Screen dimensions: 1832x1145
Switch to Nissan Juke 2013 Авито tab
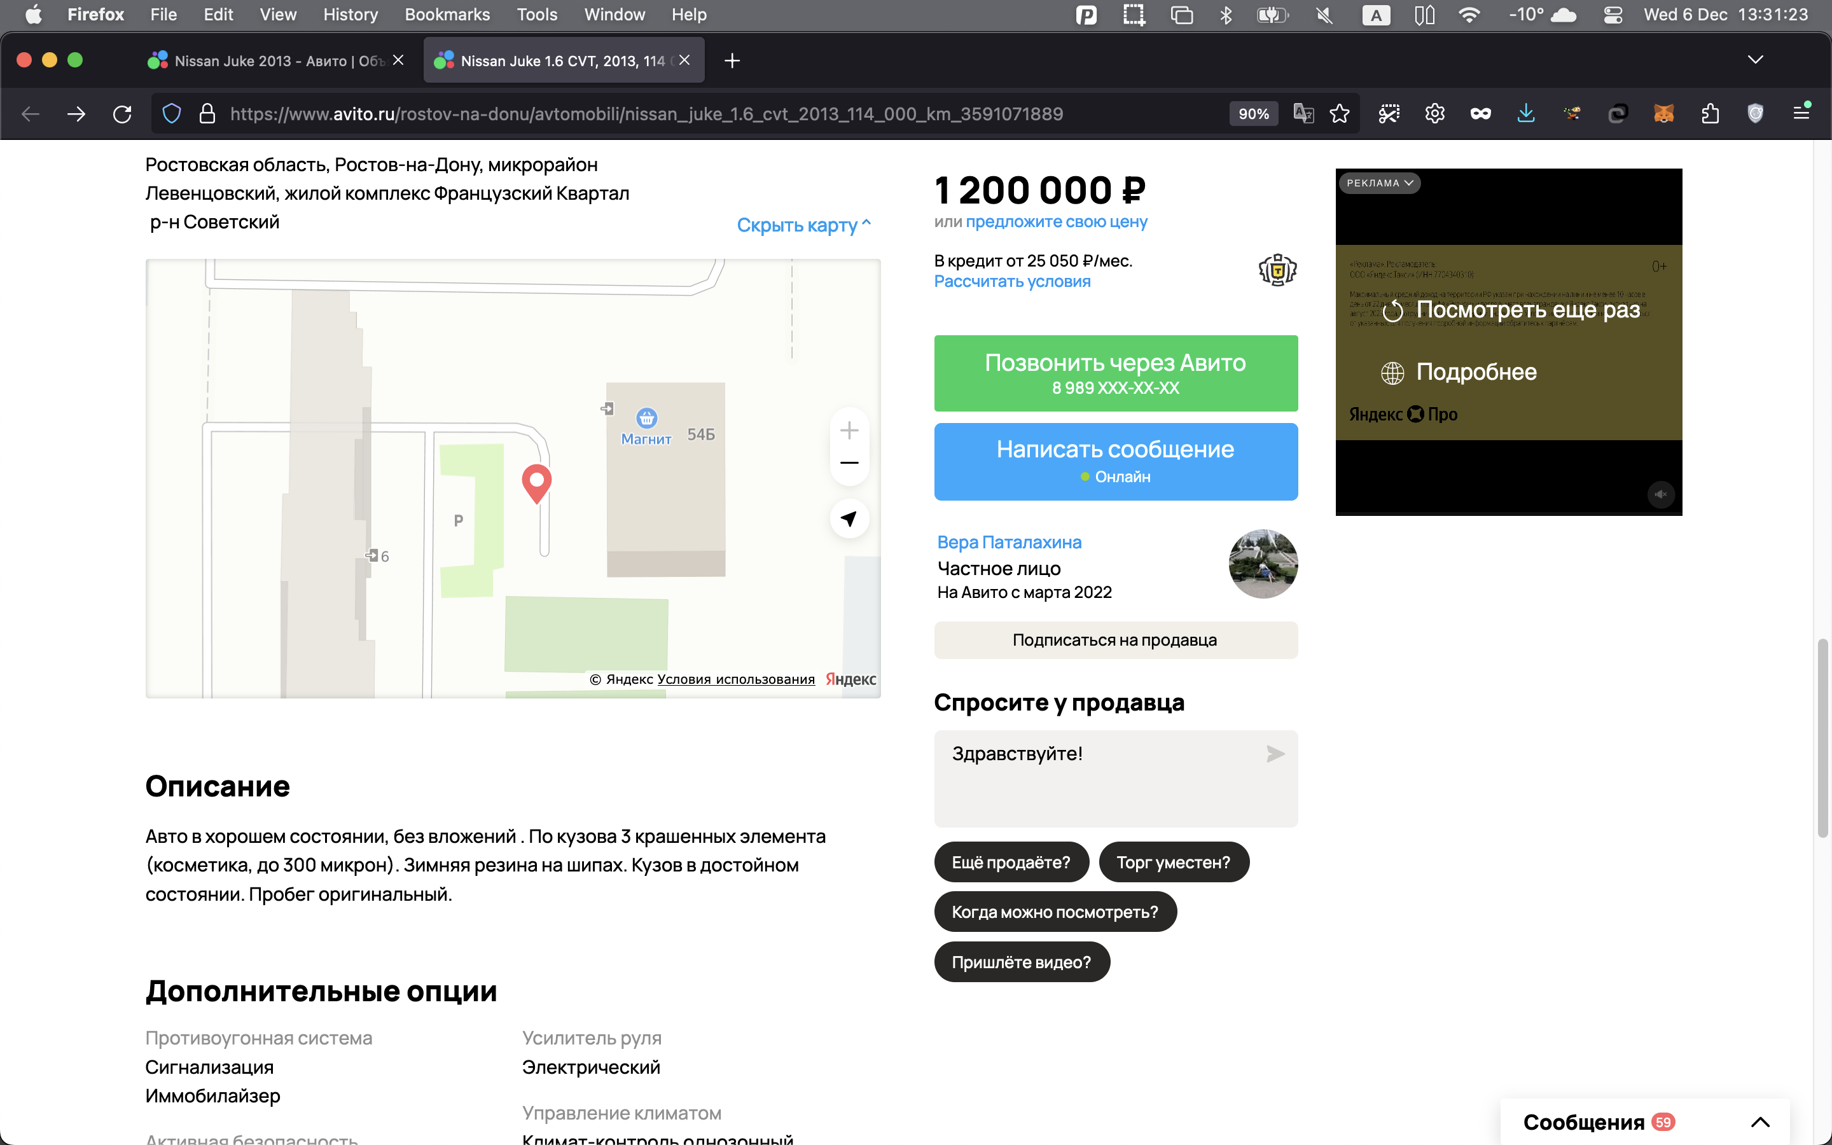(276, 60)
